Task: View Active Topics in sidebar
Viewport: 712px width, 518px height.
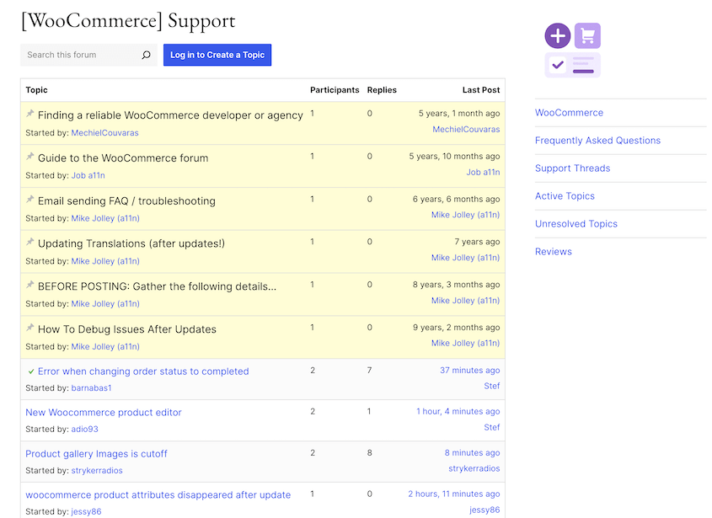Action: (x=565, y=195)
